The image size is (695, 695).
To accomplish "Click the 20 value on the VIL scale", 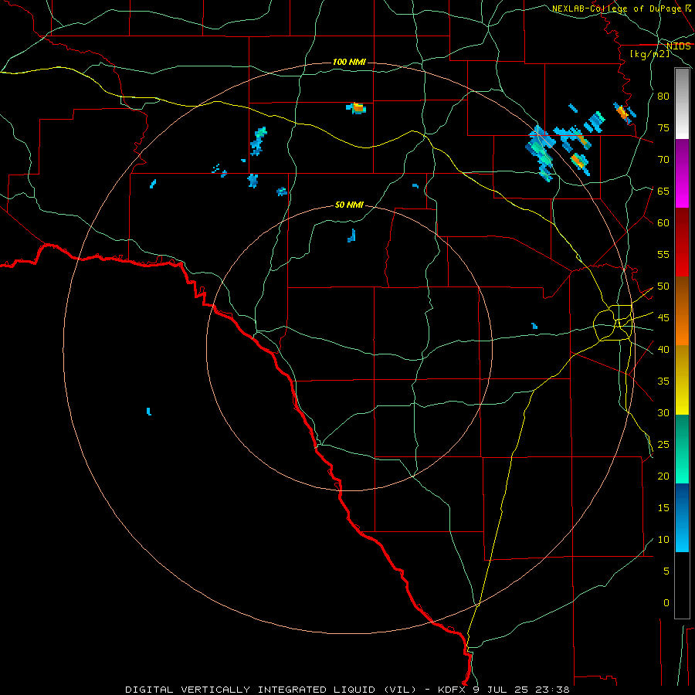I will tap(663, 476).
